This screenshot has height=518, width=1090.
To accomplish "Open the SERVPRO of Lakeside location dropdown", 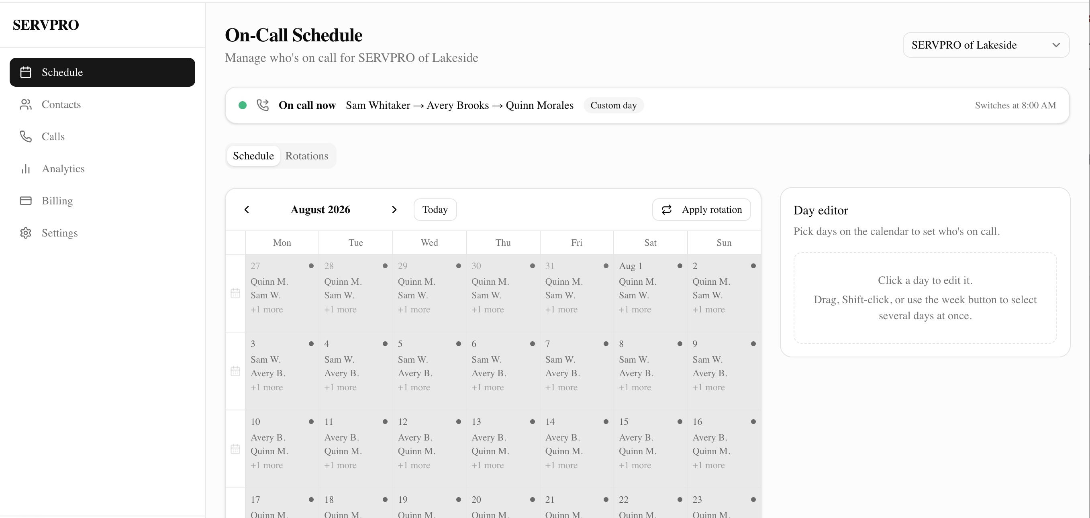I will [x=986, y=45].
